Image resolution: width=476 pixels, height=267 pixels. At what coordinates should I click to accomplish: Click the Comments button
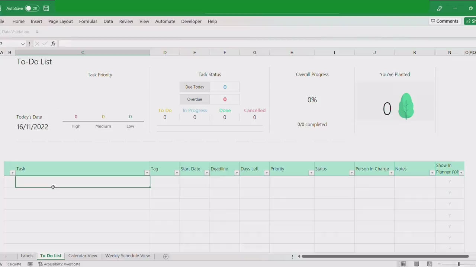[x=445, y=21]
